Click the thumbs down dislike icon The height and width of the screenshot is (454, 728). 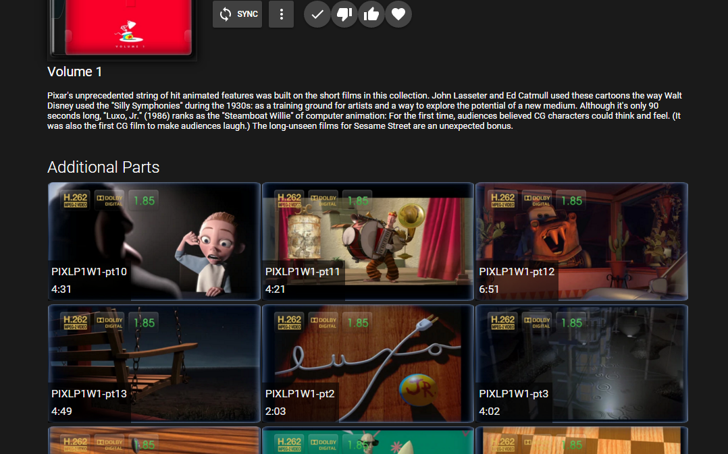(344, 14)
